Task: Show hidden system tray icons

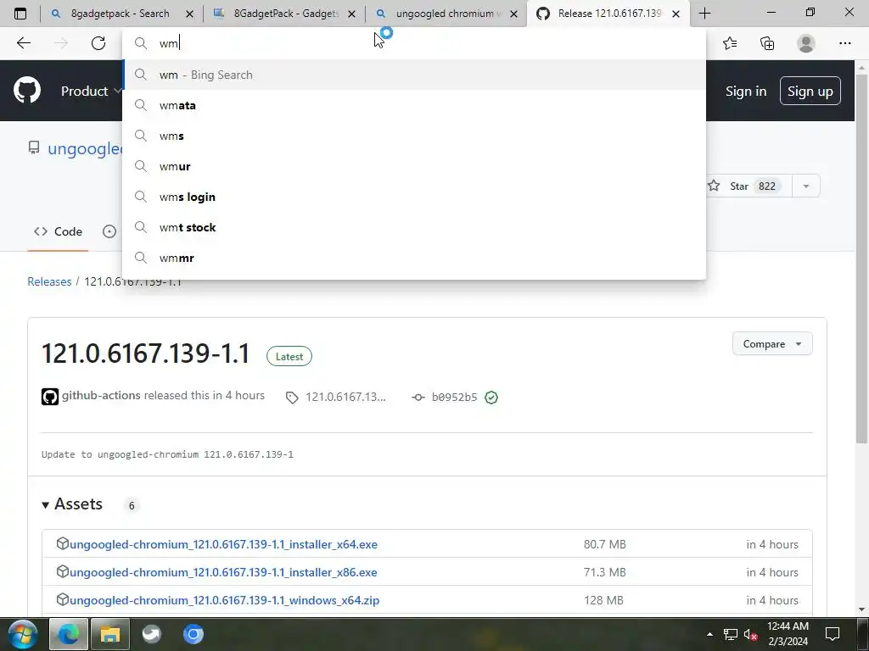Action: tap(710, 634)
